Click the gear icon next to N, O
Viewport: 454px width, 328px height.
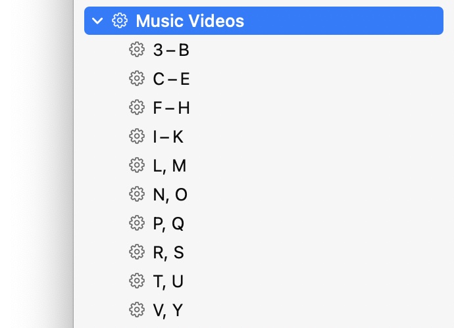[x=136, y=195]
